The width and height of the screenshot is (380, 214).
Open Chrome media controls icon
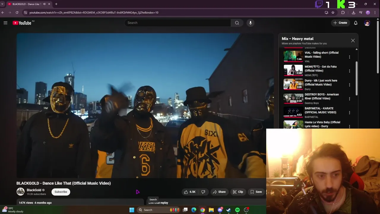[x=361, y=12]
